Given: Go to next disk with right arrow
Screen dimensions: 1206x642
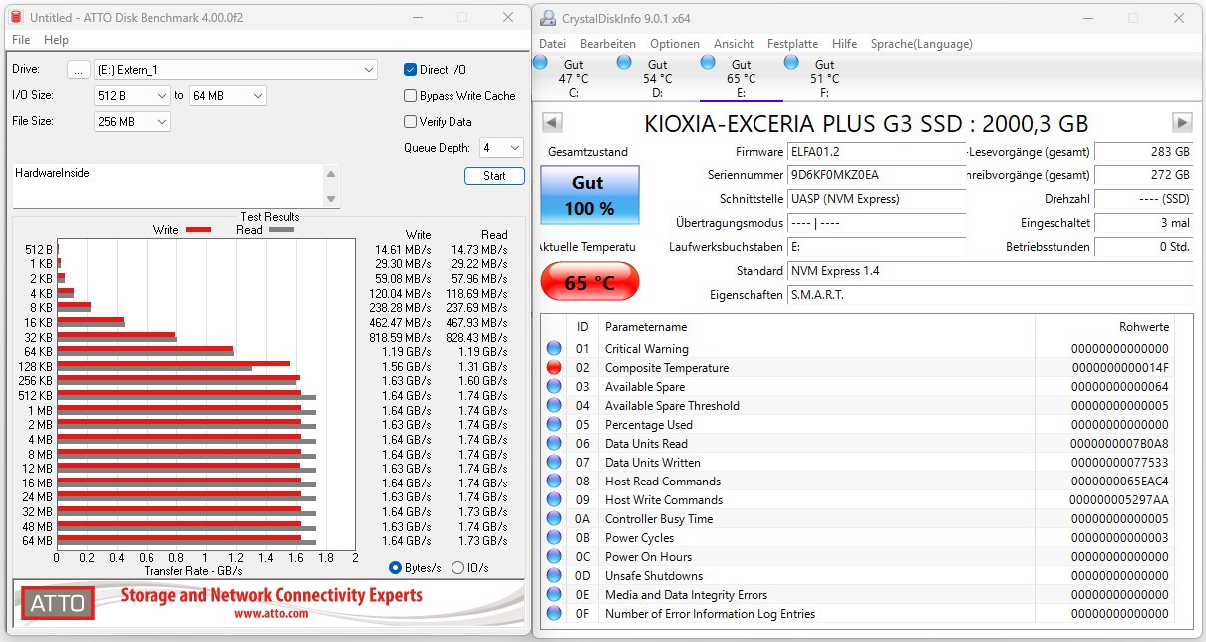Looking at the screenshot, I should 1182,123.
